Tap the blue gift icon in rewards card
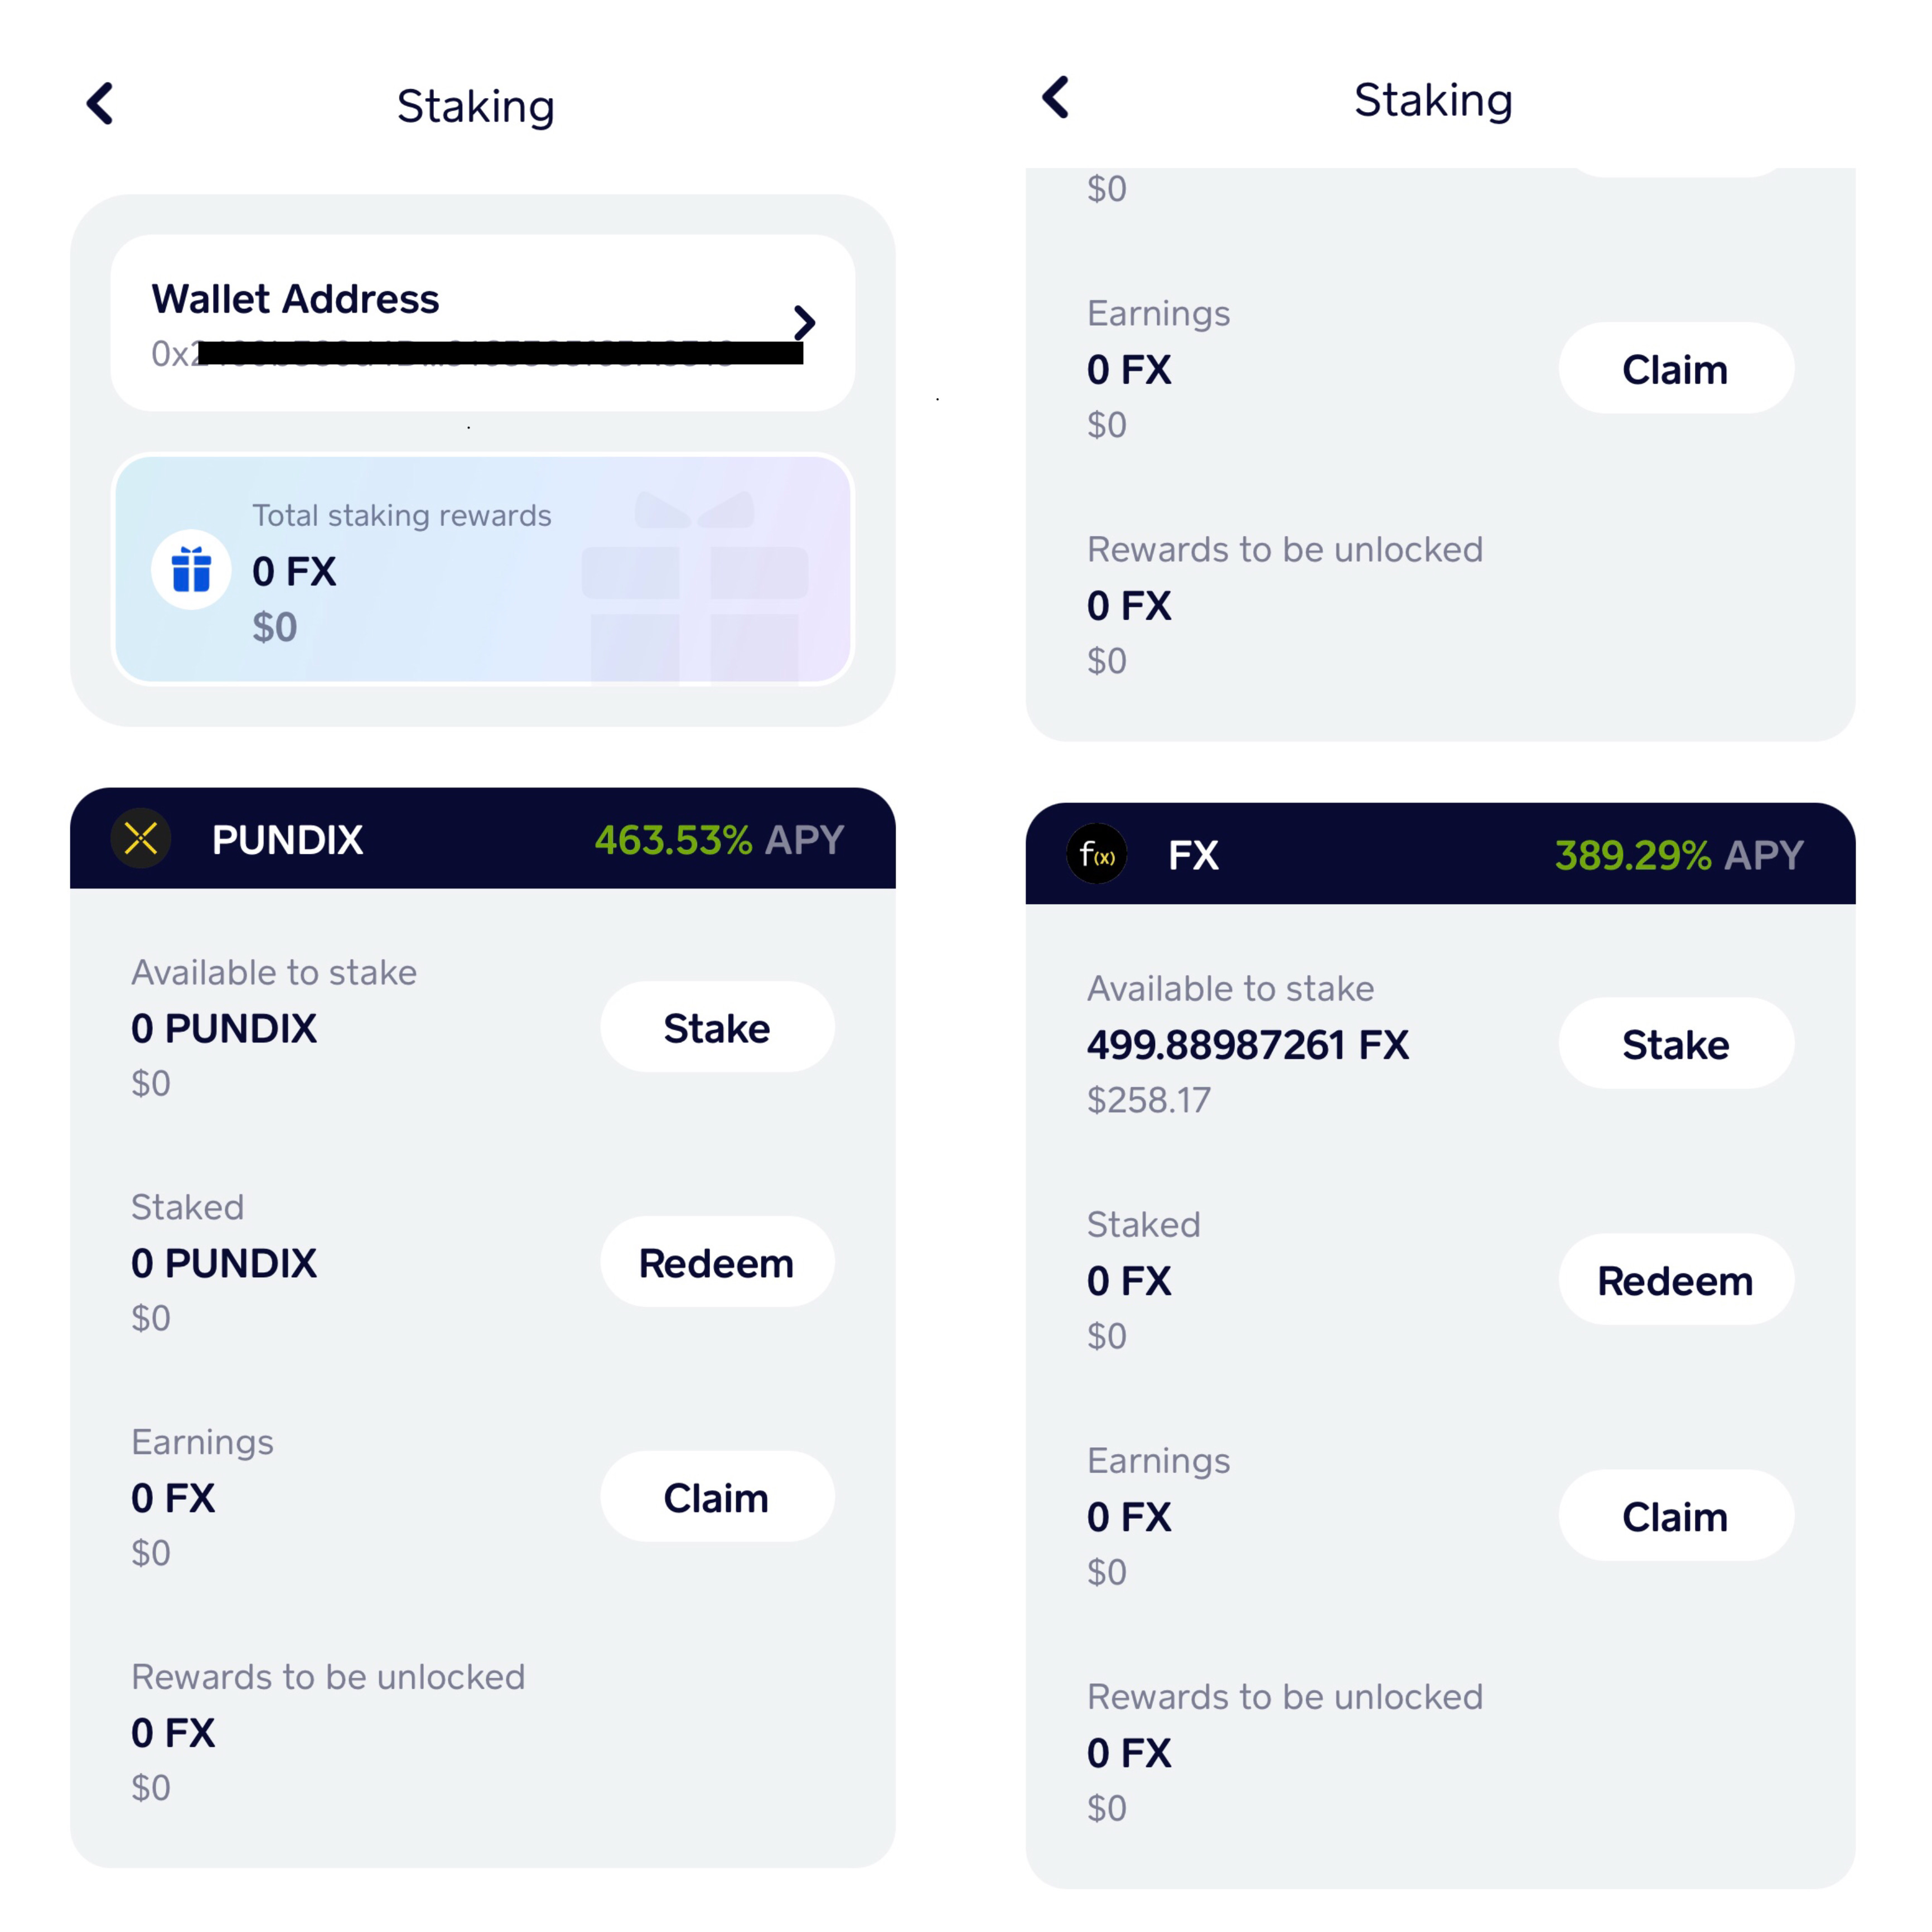The width and height of the screenshot is (1932, 1932). [x=191, y=569]
